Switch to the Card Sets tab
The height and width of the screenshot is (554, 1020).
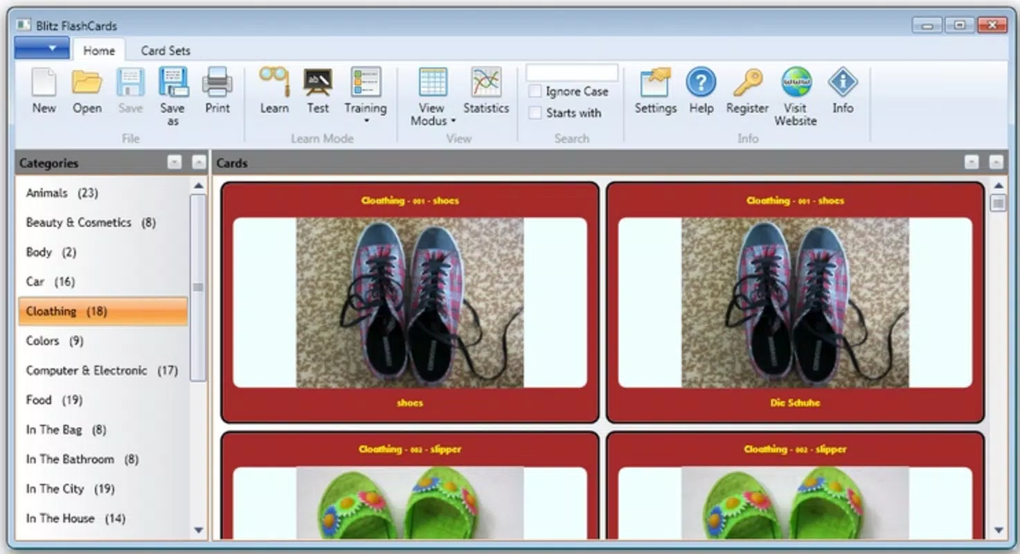[165, 51]
